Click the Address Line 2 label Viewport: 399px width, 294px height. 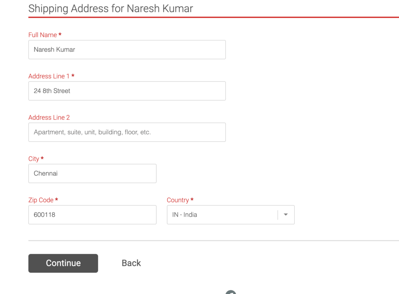49,118
